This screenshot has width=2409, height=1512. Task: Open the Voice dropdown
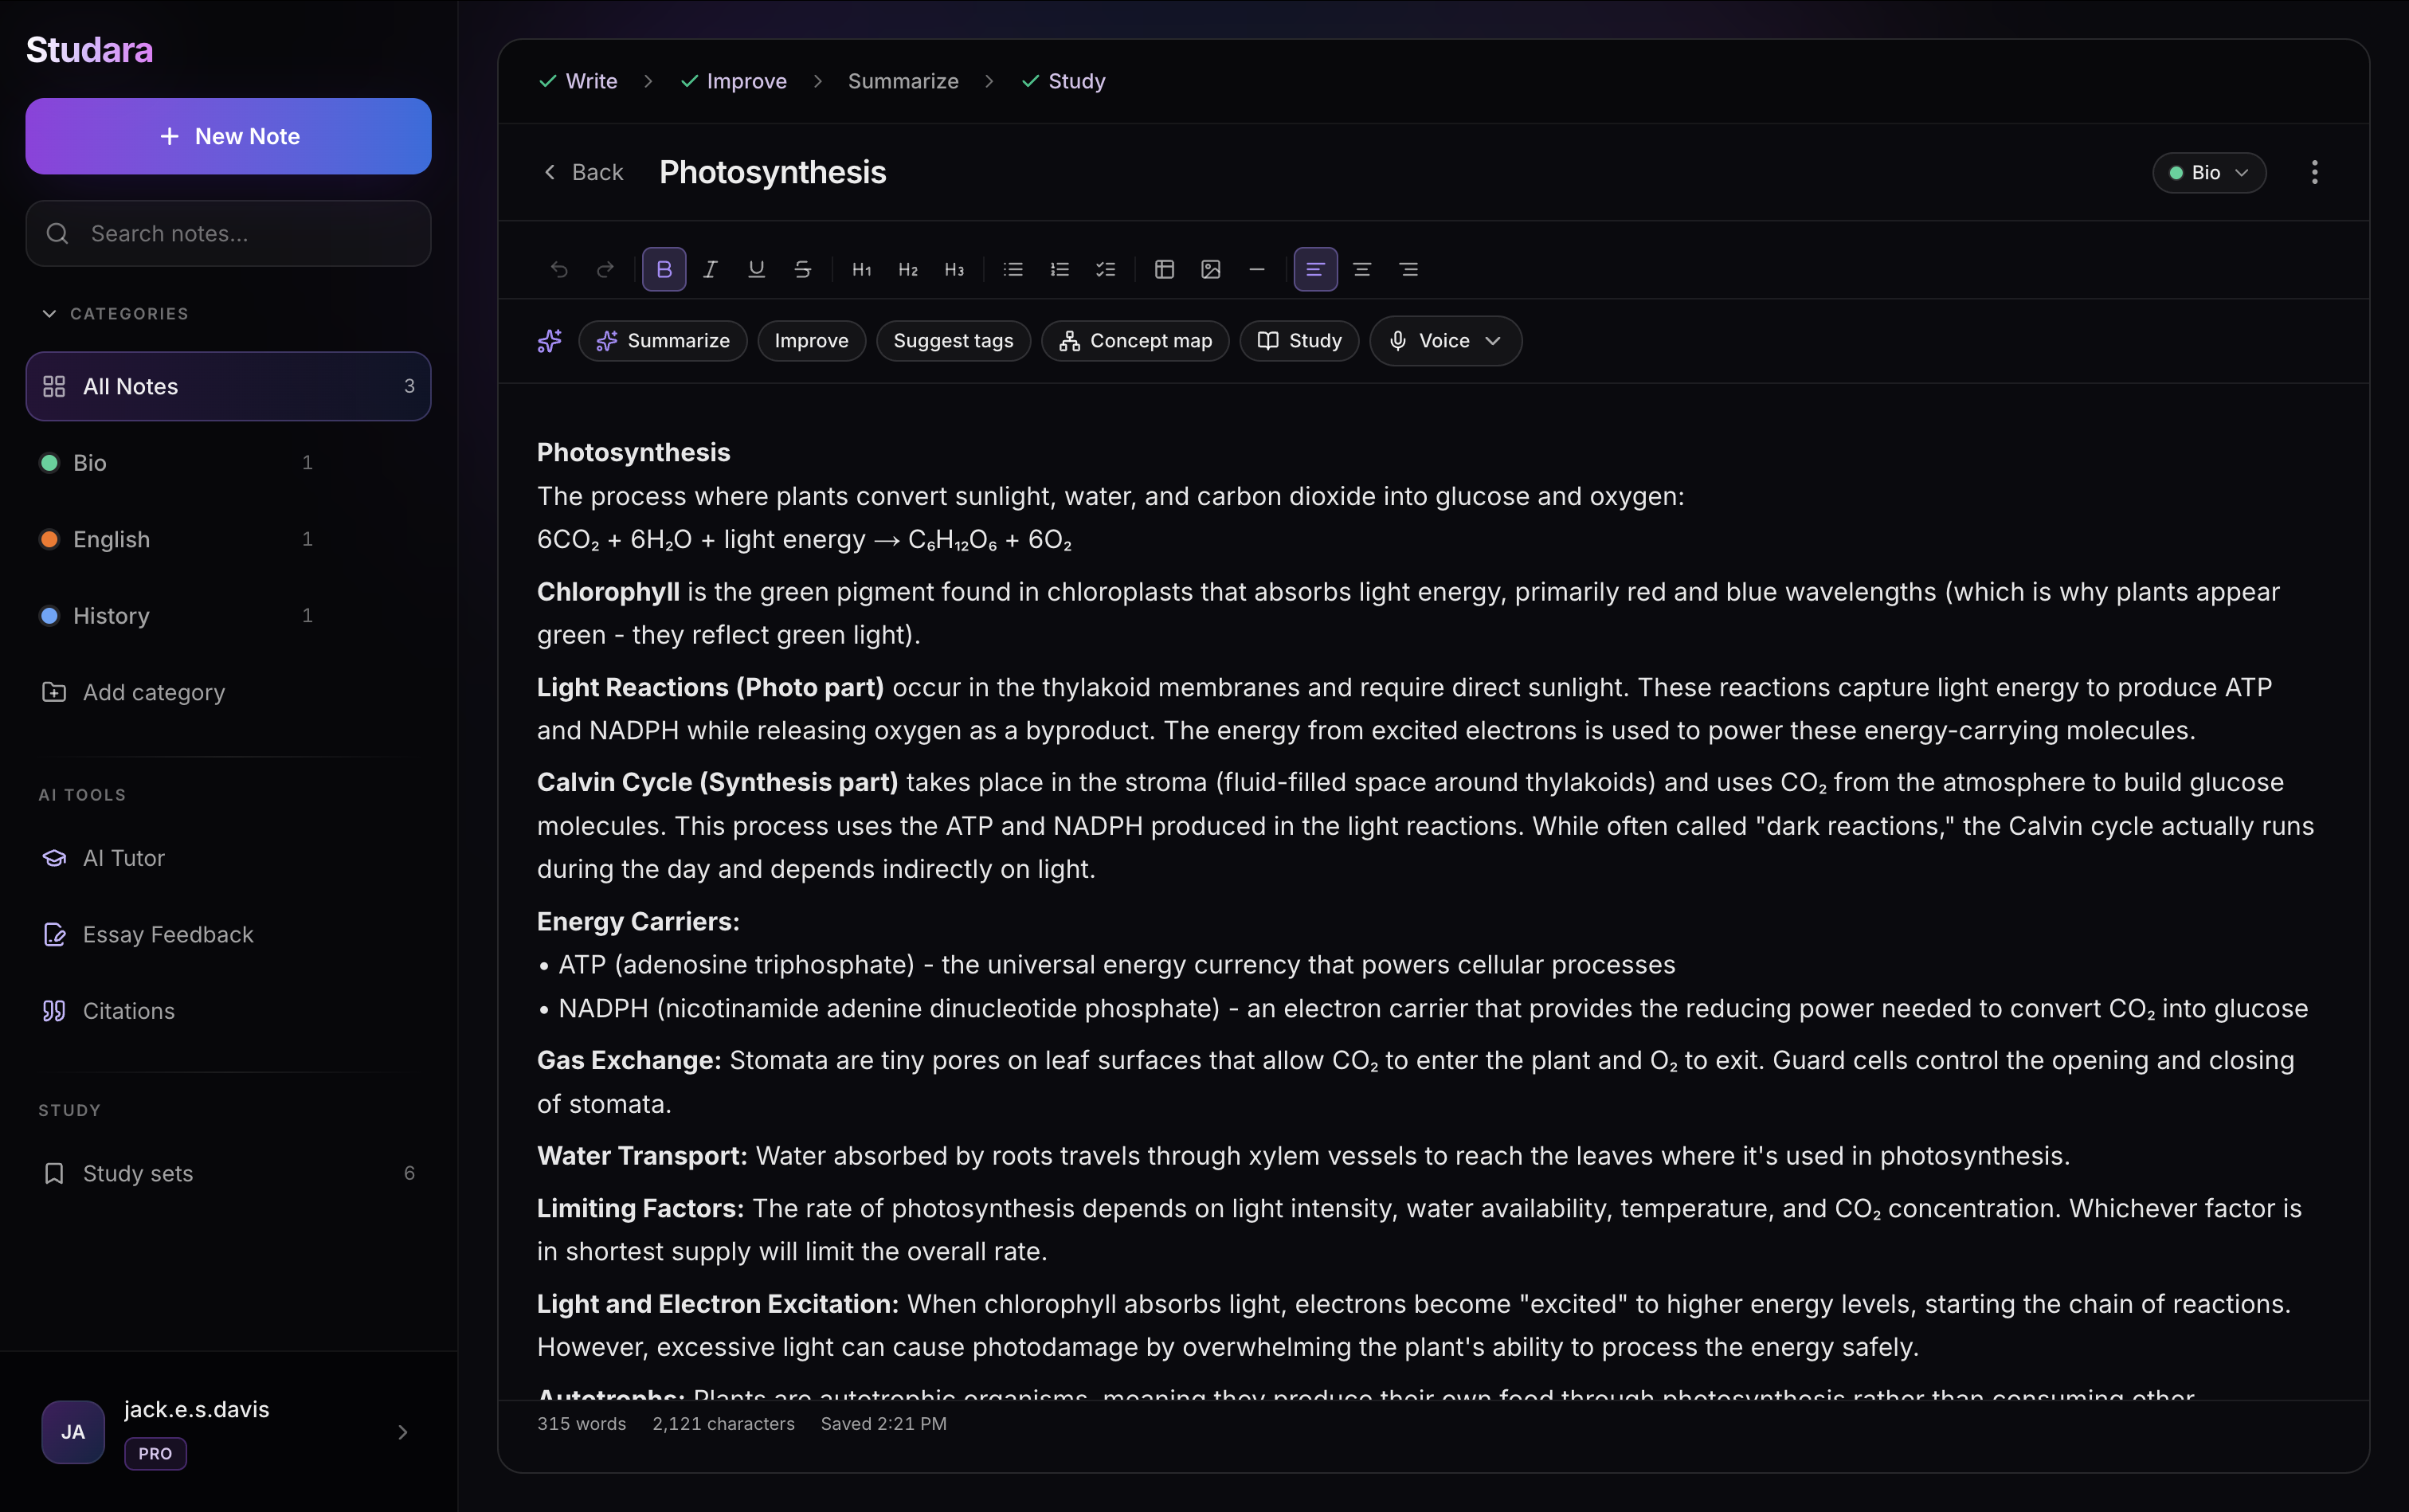(1445, 341)
